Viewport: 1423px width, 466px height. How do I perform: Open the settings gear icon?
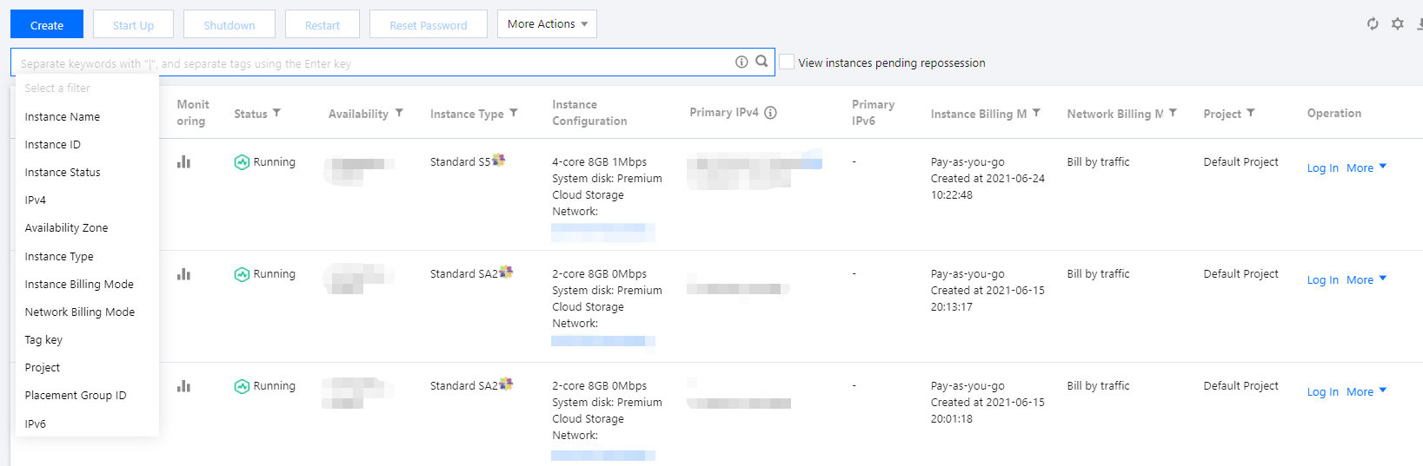click(1398, 24)
